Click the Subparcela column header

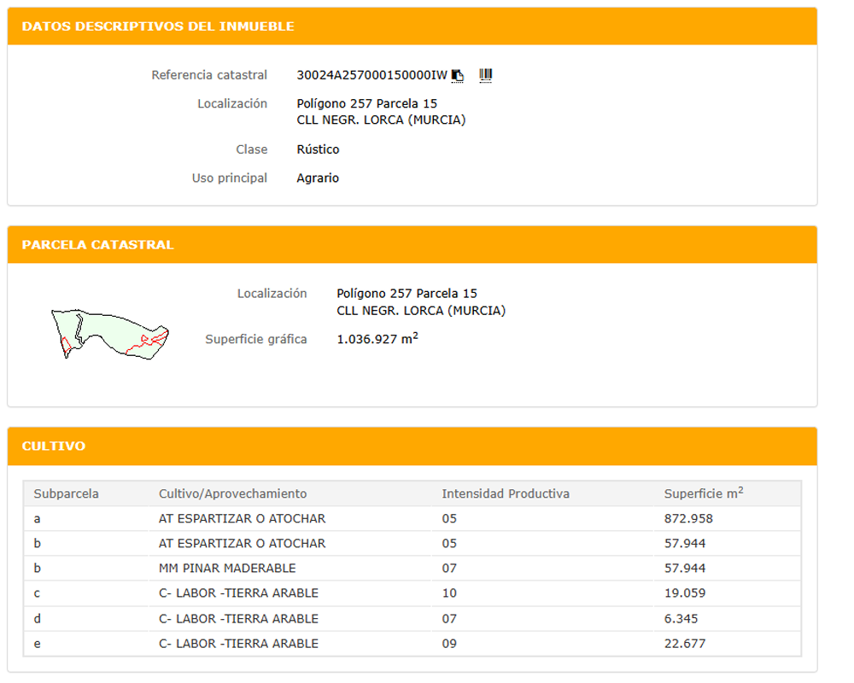click(x=67, y=493)
